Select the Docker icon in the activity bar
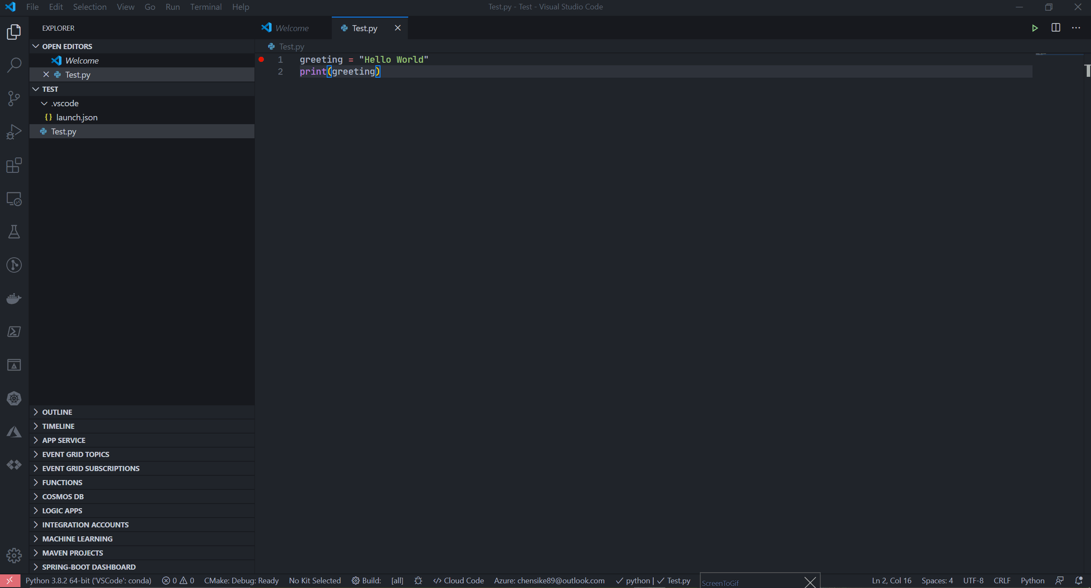 (x=14, y=298)
